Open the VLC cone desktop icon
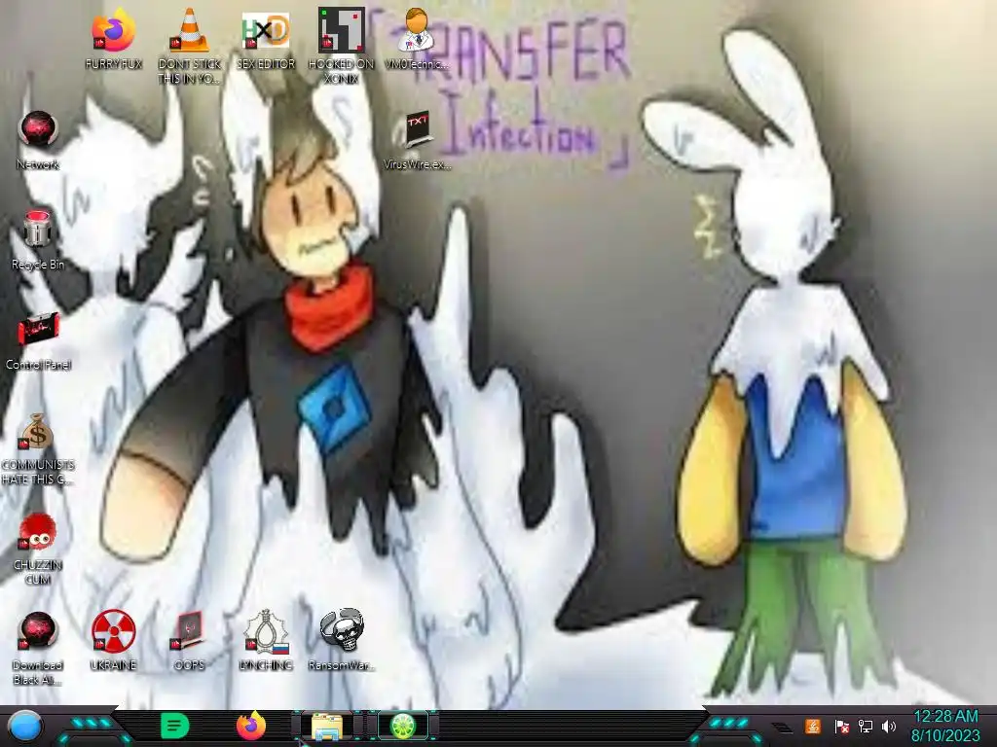Screen dimensions: 997x747 [x=190, y=46]
